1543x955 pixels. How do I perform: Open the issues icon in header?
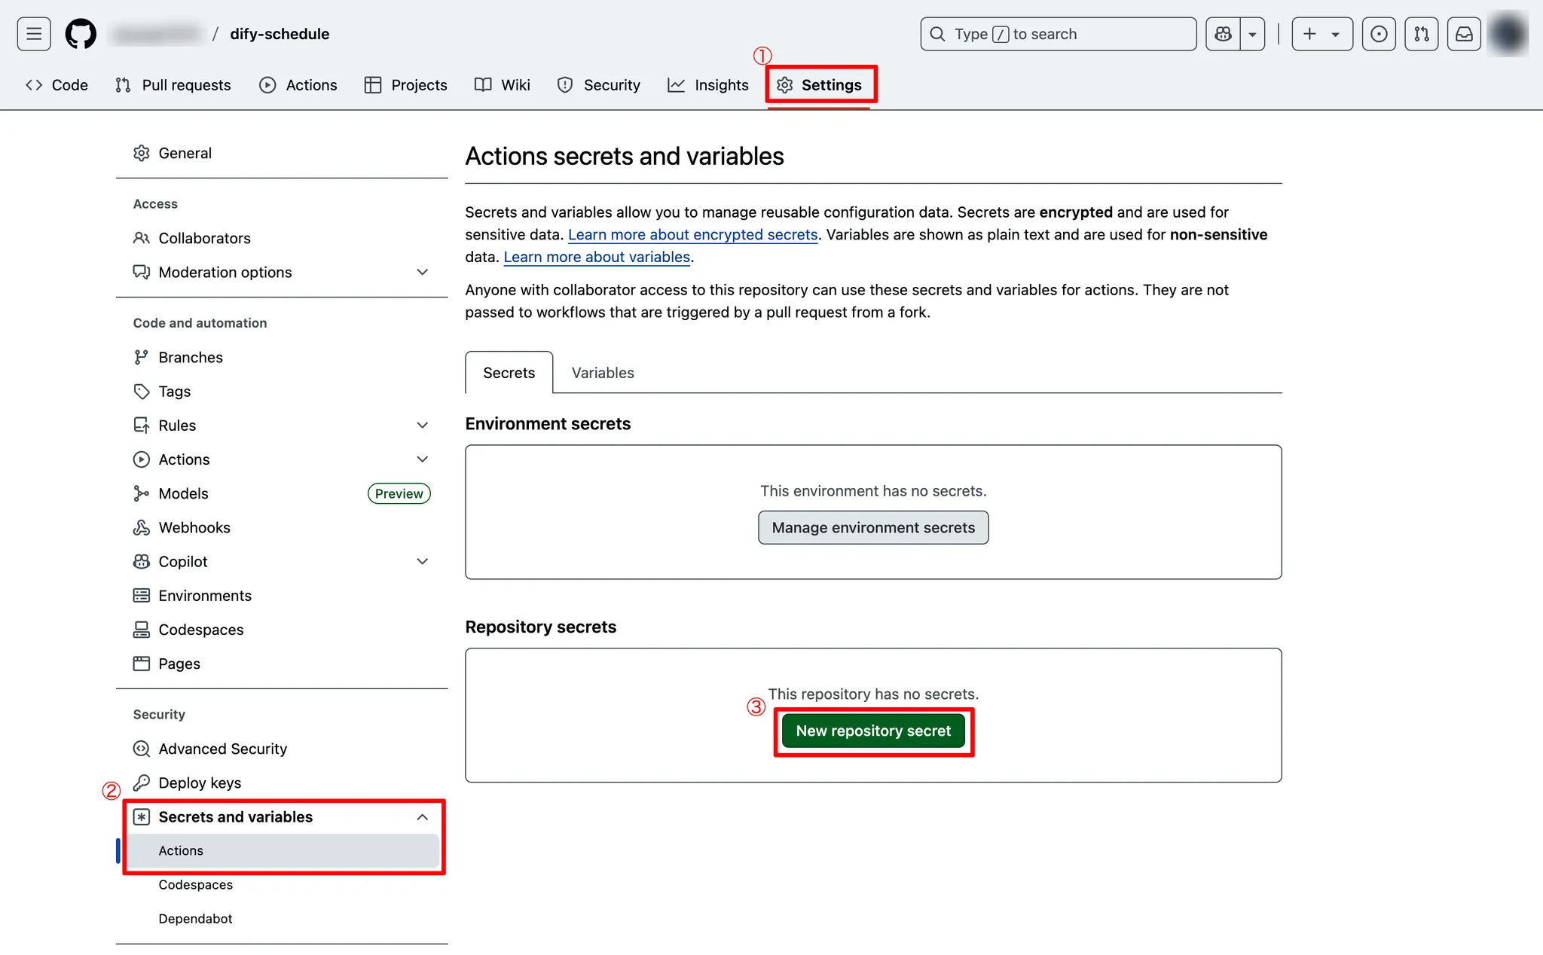1379,34
